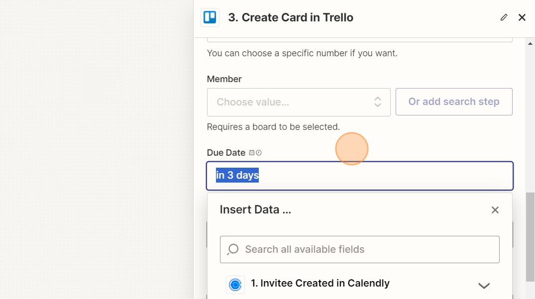Image resolution: width=535 pixels, height=299 pixels.
Task: Select '1. Invitee Created in Calendly' entry
Action: click(320, 283)
